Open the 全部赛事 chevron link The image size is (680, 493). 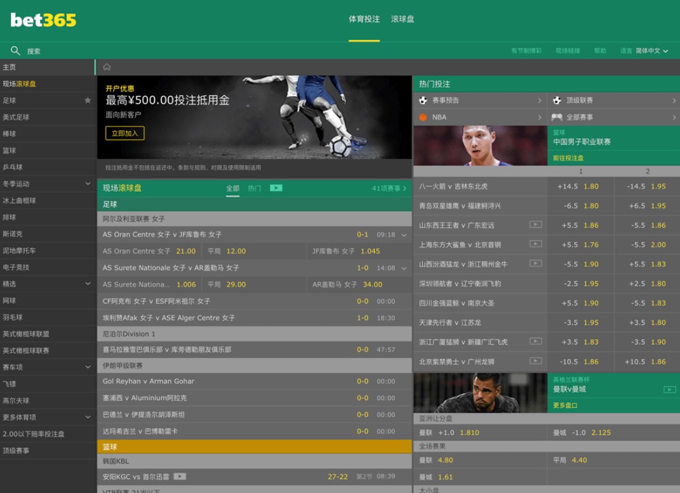click(x=674, y=117)
